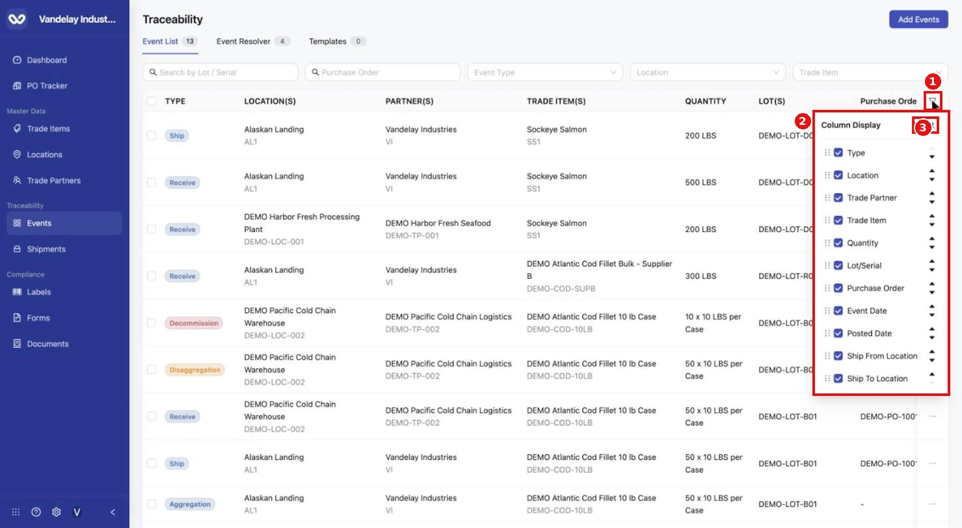Open PO Tracker in the sidebar
This screenshot has height=528, width=962.
47,85
